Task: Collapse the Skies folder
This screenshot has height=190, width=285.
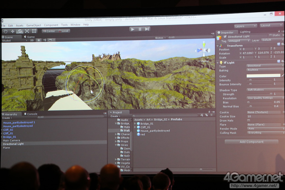Action: pyautogui.click(x=116, y=145)
